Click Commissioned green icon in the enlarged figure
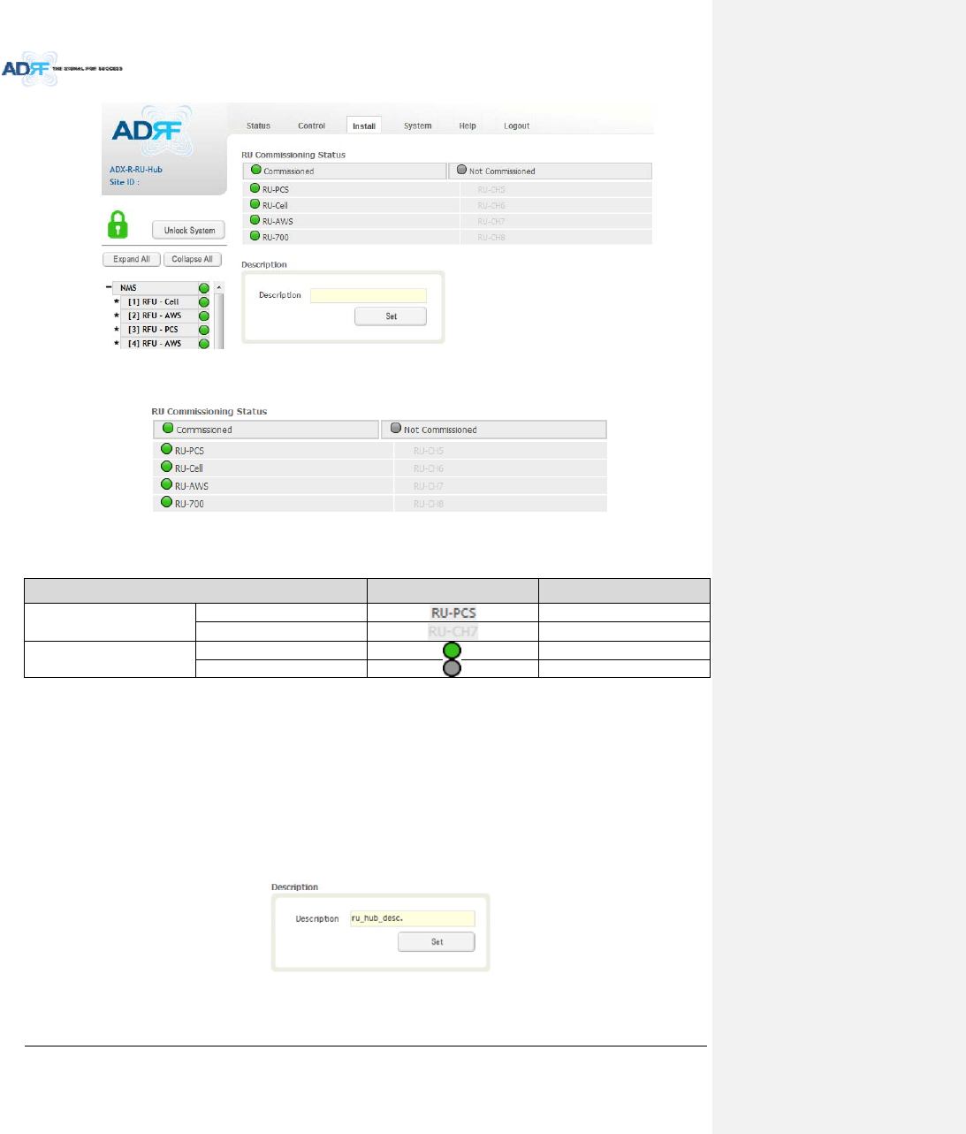 click(x=168, y=428)
